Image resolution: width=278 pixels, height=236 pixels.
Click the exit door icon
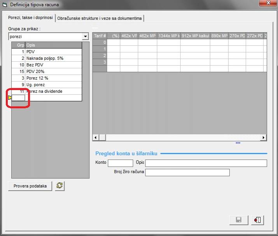[257, 220]
